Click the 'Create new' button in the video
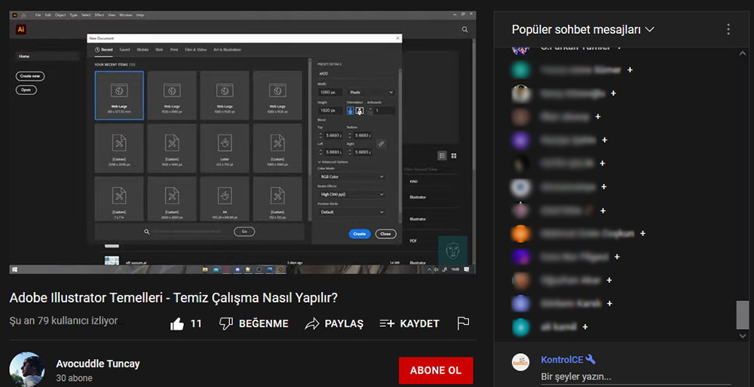This screenshot has height=387, width=754. [30, 76]
